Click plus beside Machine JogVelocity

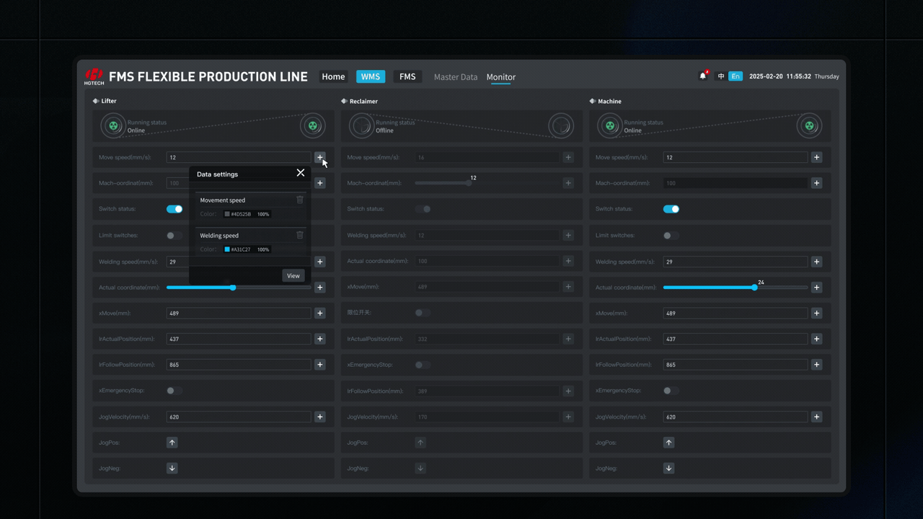coord(817,417)
